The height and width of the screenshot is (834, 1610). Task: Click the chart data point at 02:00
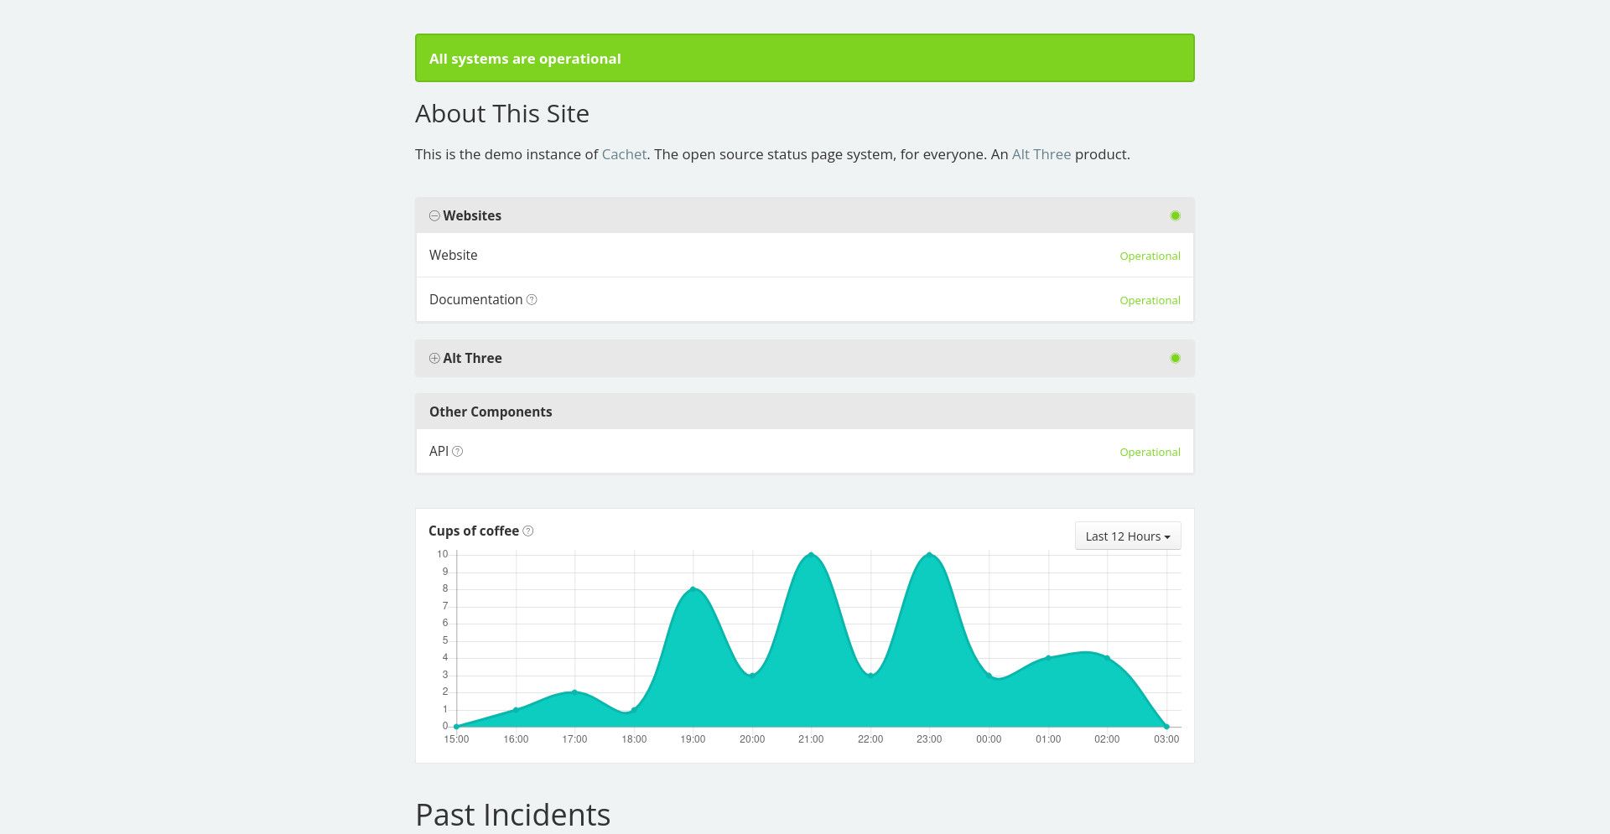1107,657
